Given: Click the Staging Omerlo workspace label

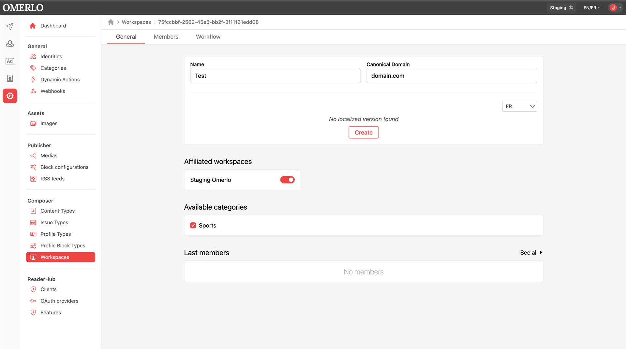Looking at the screenshot, I should point(211,180).
